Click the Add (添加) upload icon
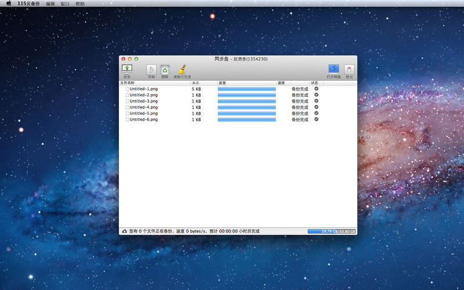464x290 pixels. (x=126, y=69)
